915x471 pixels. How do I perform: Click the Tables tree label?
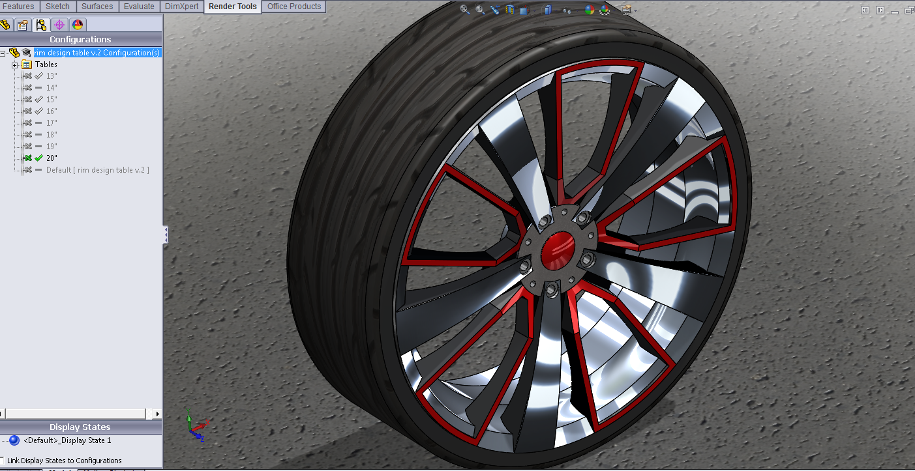[x=46, y=64]
